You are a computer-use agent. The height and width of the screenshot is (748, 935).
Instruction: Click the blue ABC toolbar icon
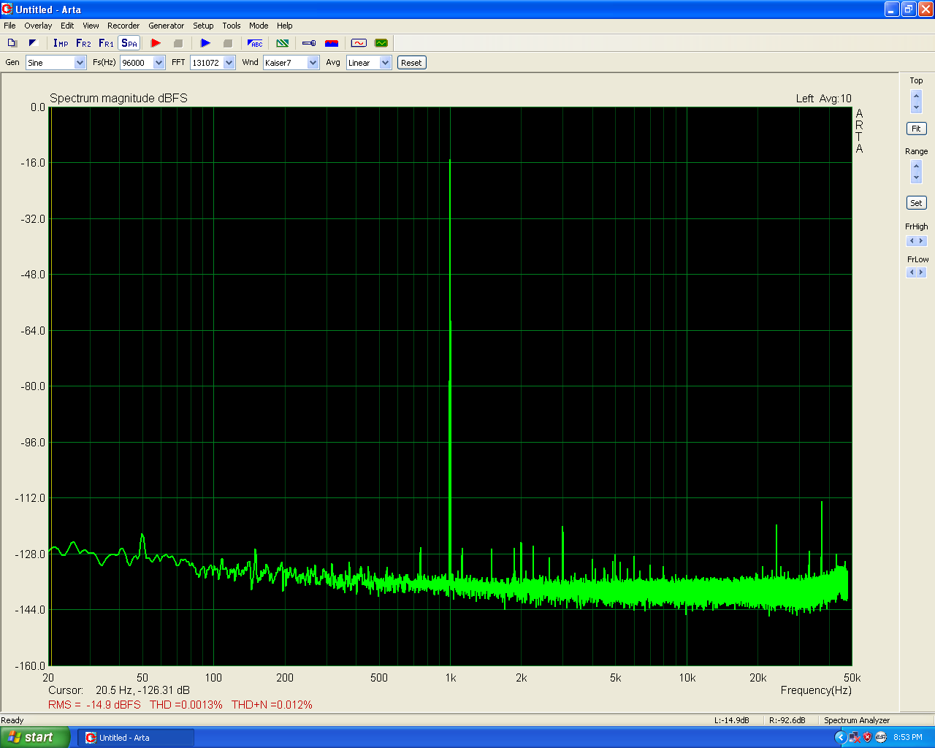(x=255, y=43)
